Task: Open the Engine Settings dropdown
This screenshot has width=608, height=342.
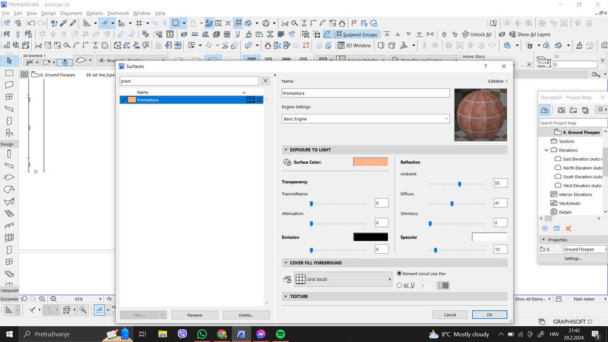Action: (x=366, y=119)
